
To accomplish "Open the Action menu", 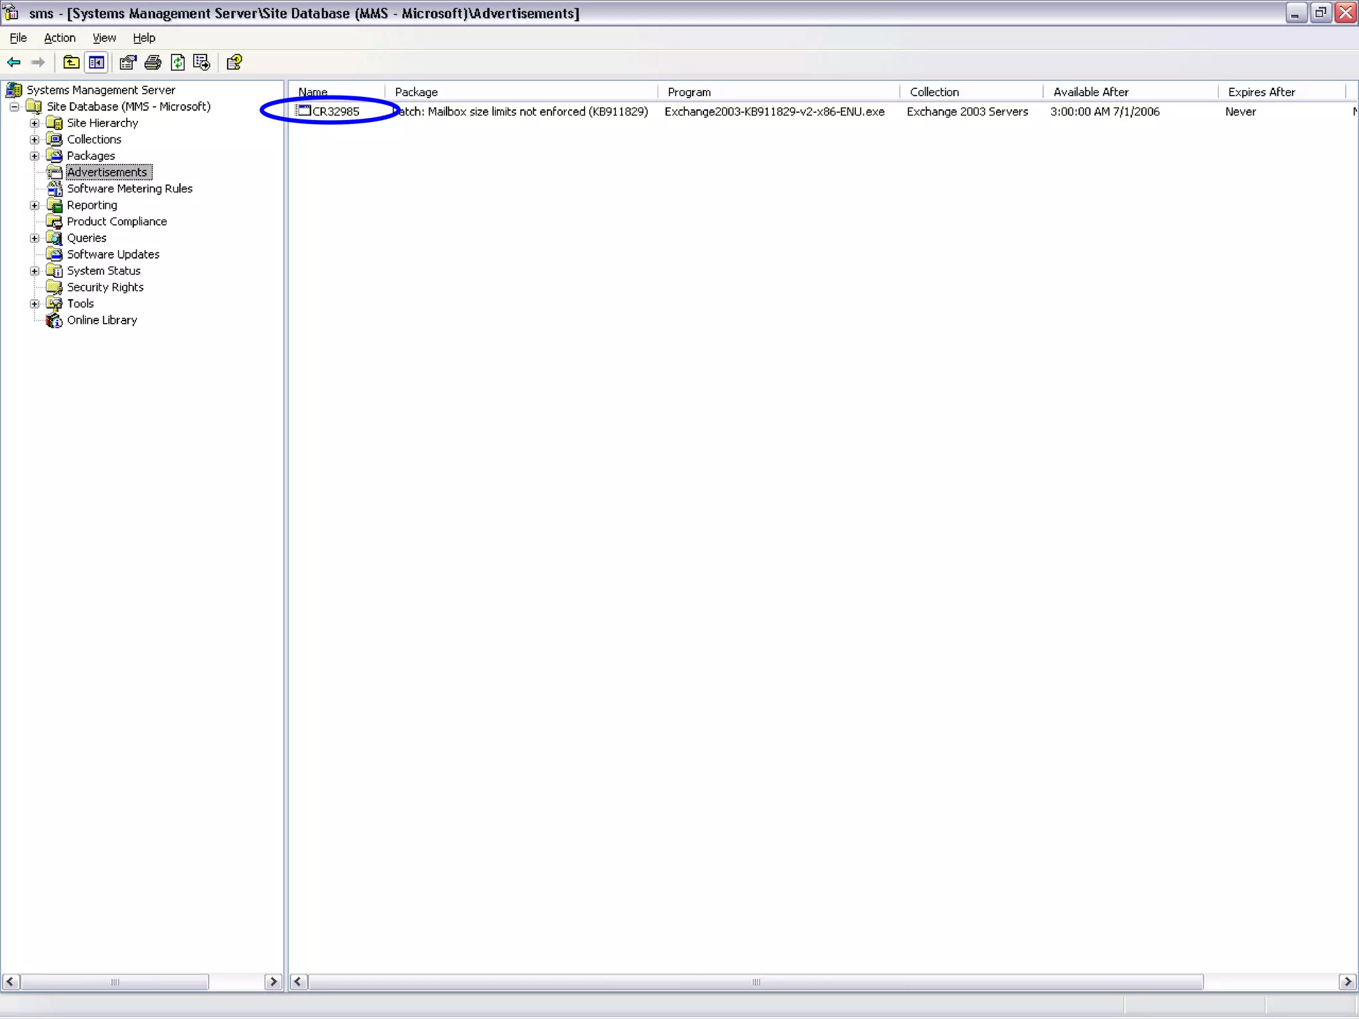I will click(60, 38).
